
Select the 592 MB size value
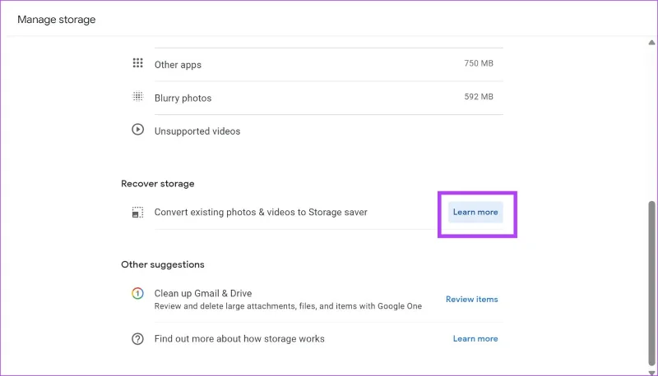point(479,97)
